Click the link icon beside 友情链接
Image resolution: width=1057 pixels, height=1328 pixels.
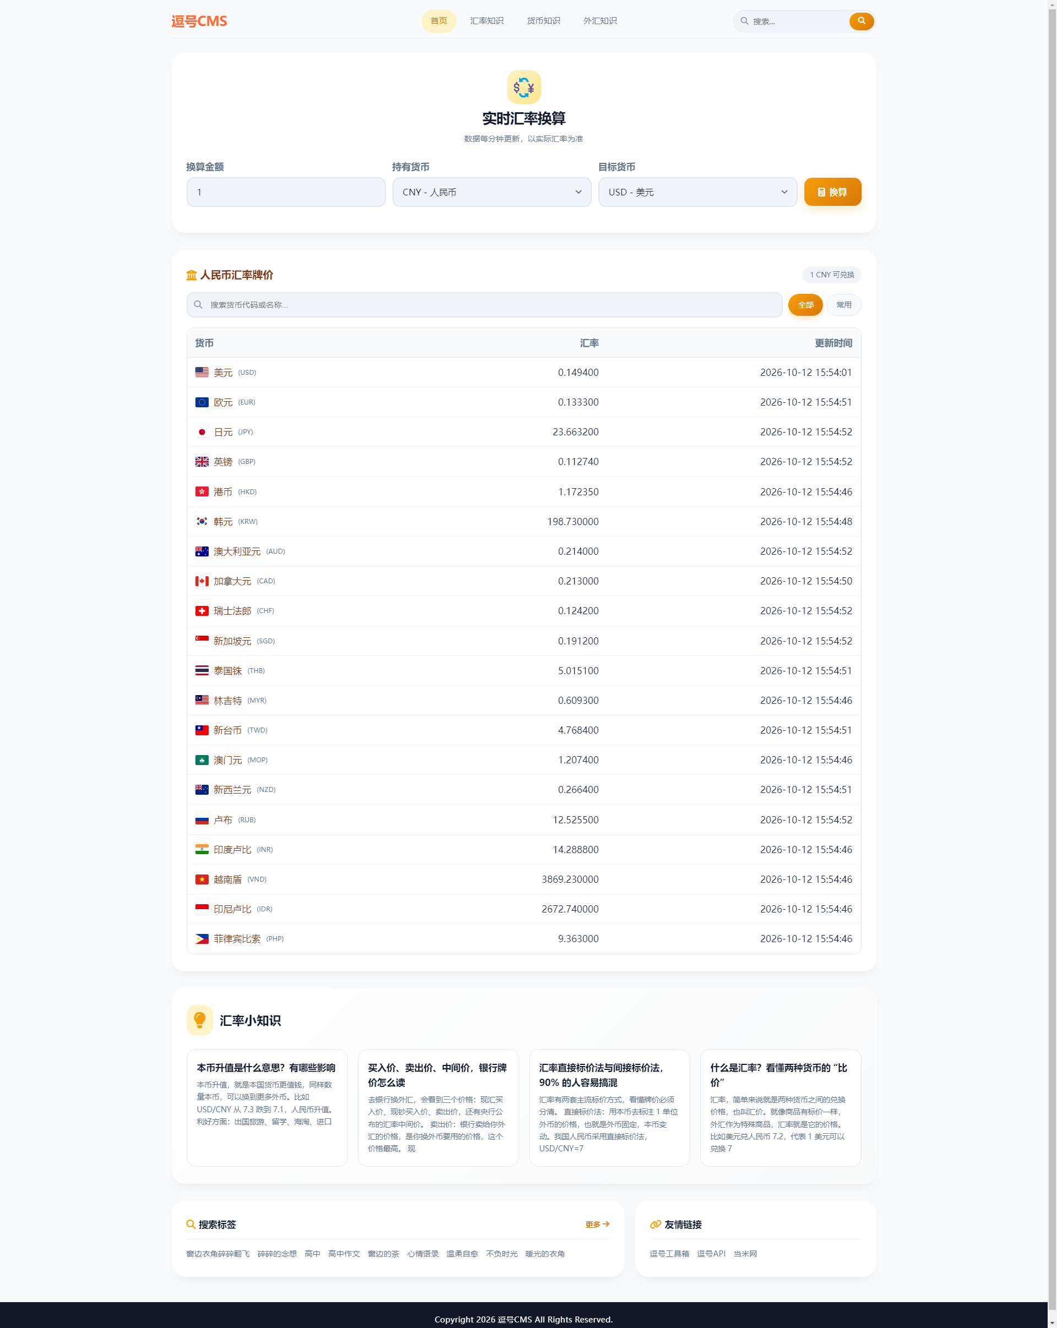click(x=655, y=1225)
